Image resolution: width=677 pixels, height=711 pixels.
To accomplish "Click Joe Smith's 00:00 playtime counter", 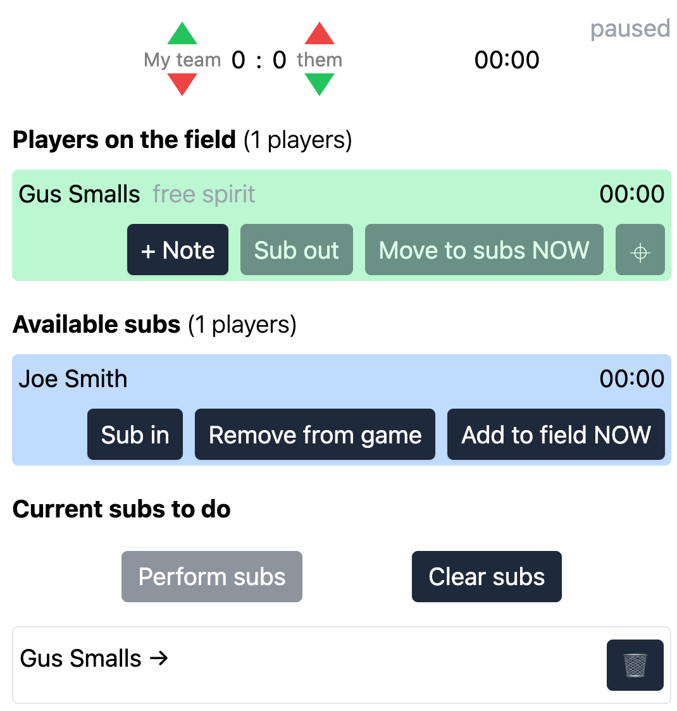I will (x=632, y=378).
